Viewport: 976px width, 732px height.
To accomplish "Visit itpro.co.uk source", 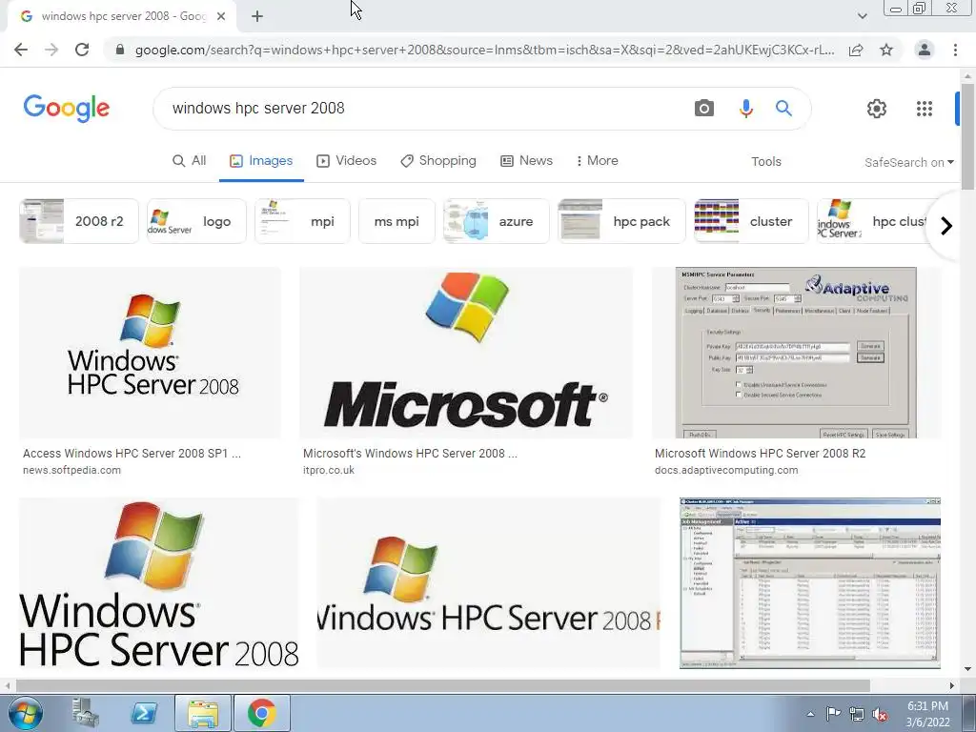I will (329, 470).
